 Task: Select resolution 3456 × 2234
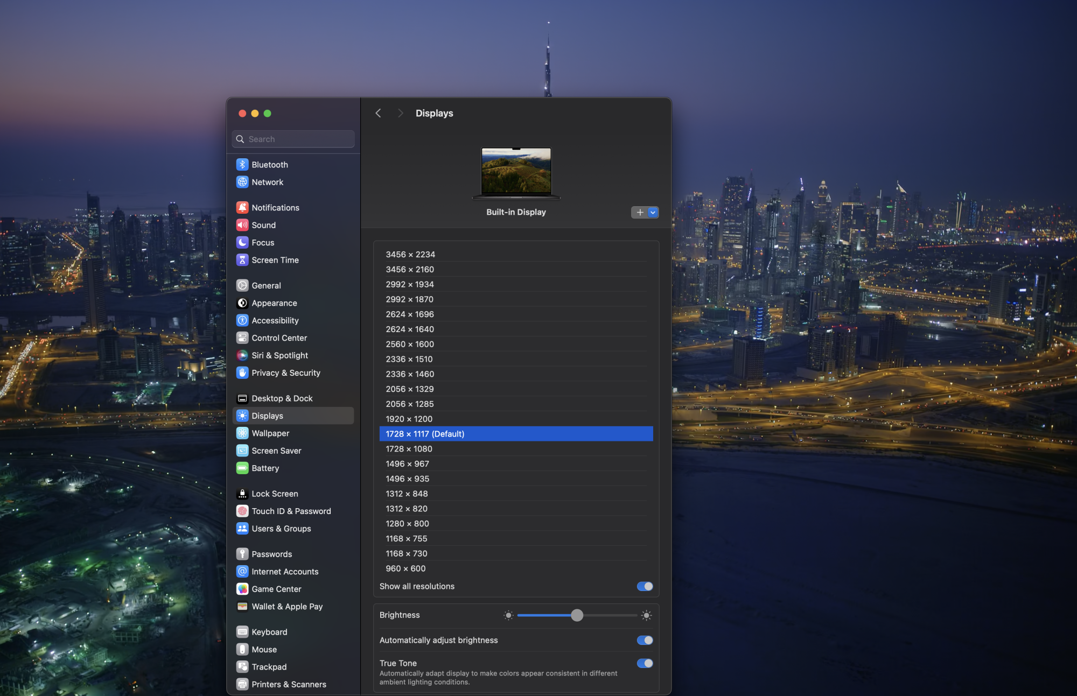pyautogui.click(x=516, y=255)
